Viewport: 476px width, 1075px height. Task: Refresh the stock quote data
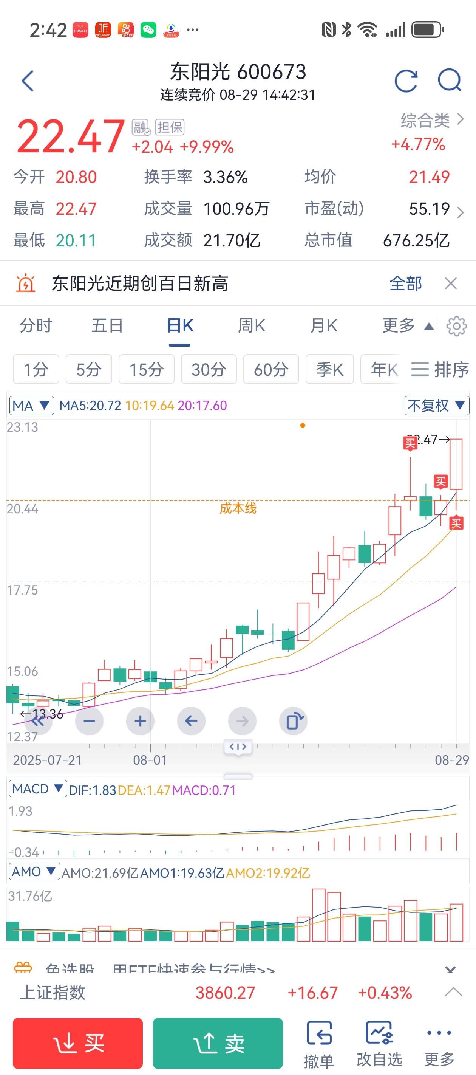(x=406, y=81)
